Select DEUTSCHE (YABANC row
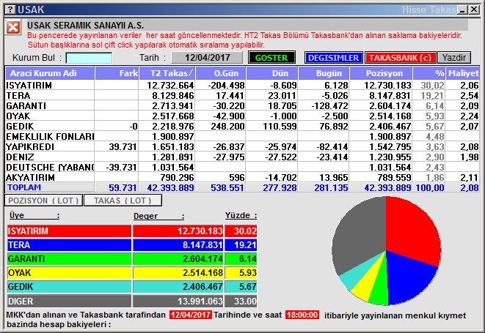This screenshot has width=485, height=333. click(x=242, y=167)
